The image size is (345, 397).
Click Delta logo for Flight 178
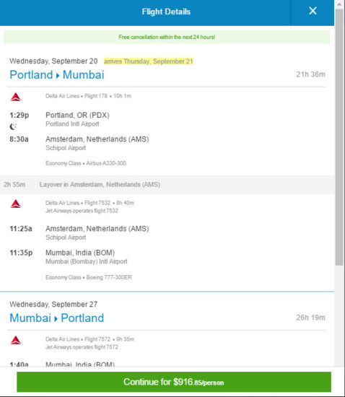pos(16,97)
